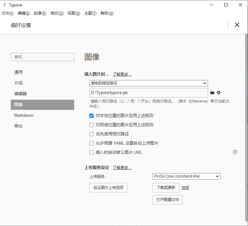Minimize the Typora window
The height and width of the screenshot is (226, 248).
(x=212, y=5)
